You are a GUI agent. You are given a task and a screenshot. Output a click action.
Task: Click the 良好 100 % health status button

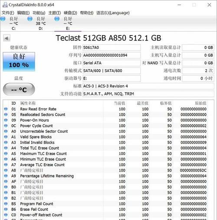click(19, 62)
